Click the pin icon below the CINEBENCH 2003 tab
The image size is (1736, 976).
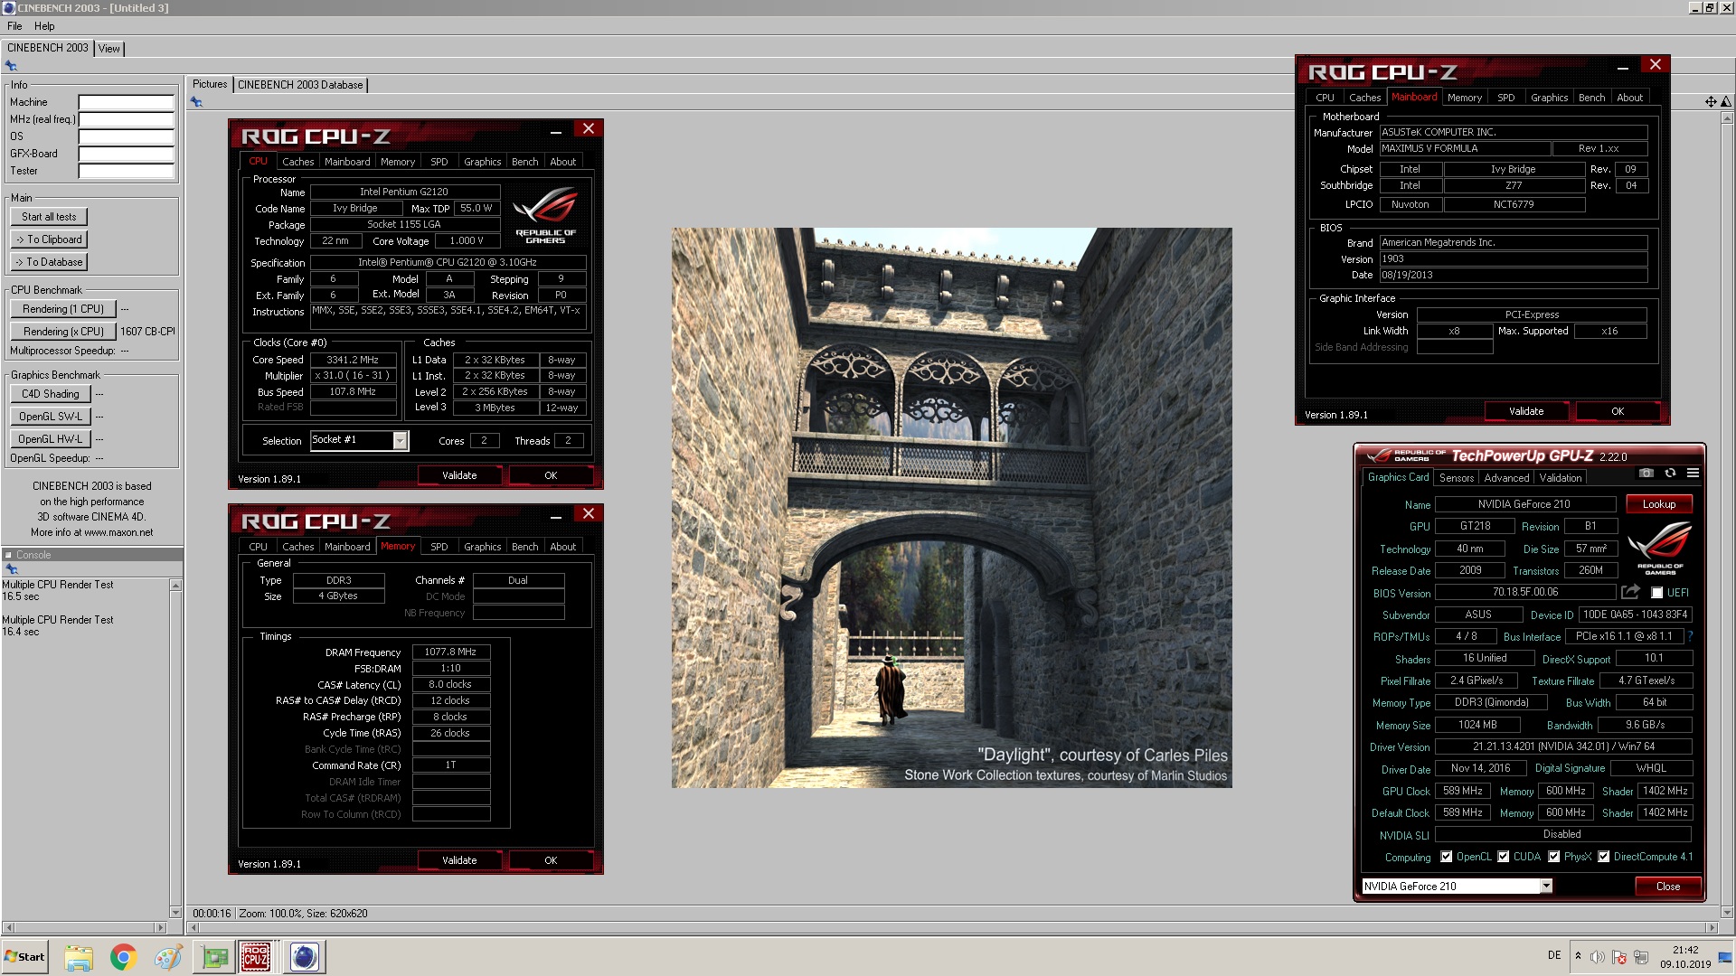tap(11, 65)
